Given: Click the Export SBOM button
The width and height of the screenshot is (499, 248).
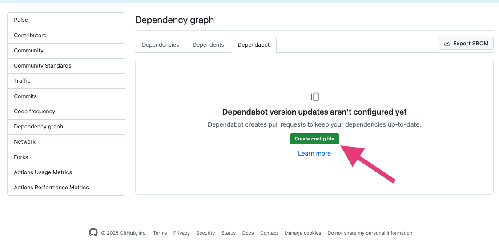Looking at the screenshot, I should (466, 43).
